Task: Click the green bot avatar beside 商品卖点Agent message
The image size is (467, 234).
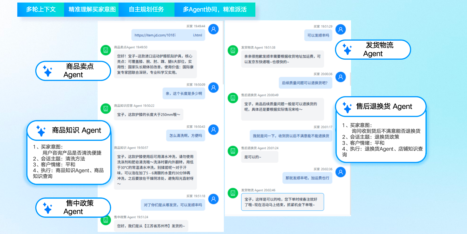Action: click(x=106, y=50)
